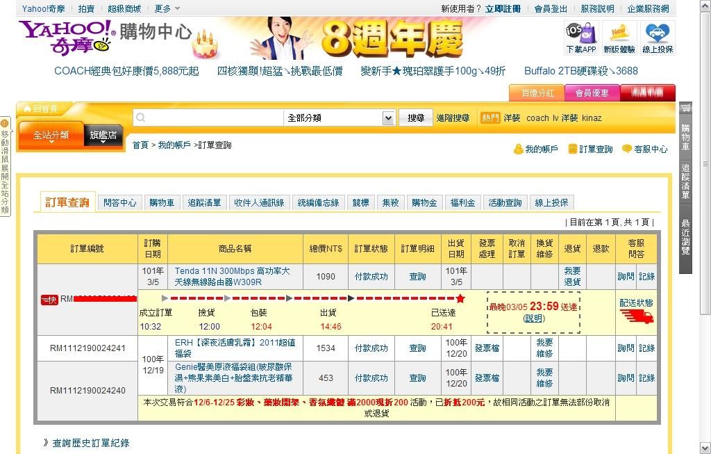Open 查詢歷史訂單紀錄 link
This screenshot has height=454, width=711.
91,443
